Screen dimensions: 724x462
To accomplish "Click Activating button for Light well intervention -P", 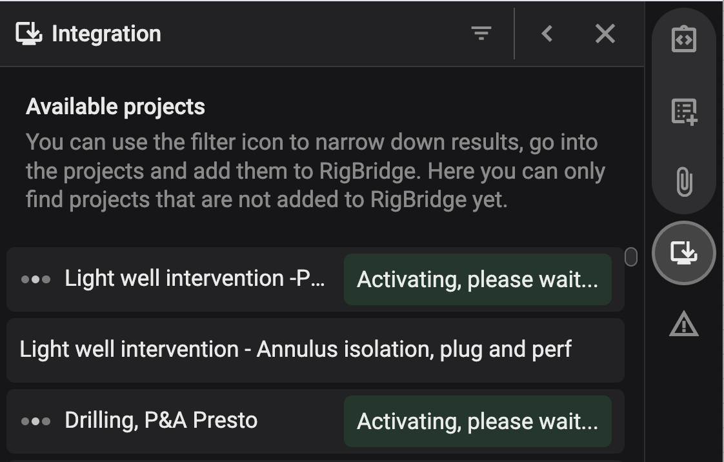I will (478, 279).
